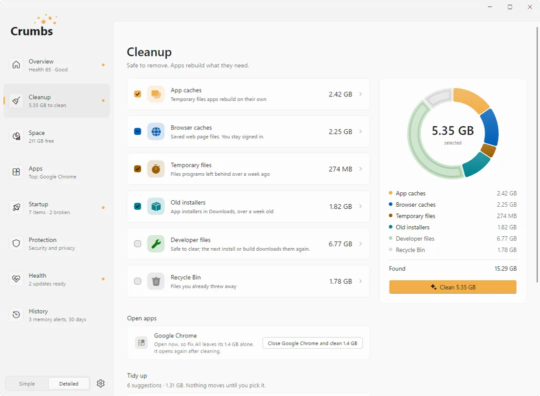540x396 pixels.
Task: Click the Apps grid icon in sidebar
Action: tap(16, 172)
